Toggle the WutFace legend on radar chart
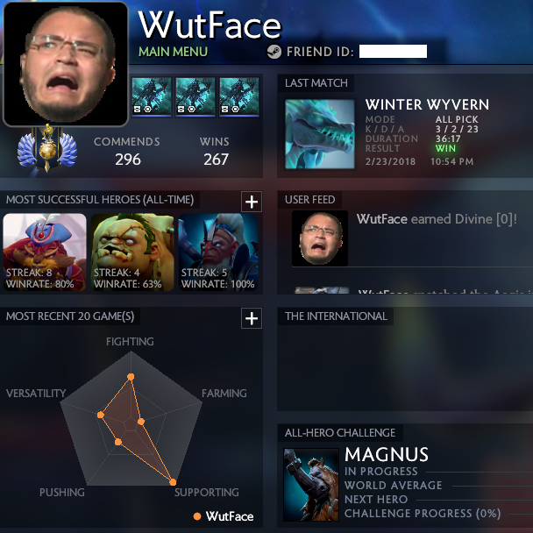The height and width of the screenshot is (533, 533). 224,516
